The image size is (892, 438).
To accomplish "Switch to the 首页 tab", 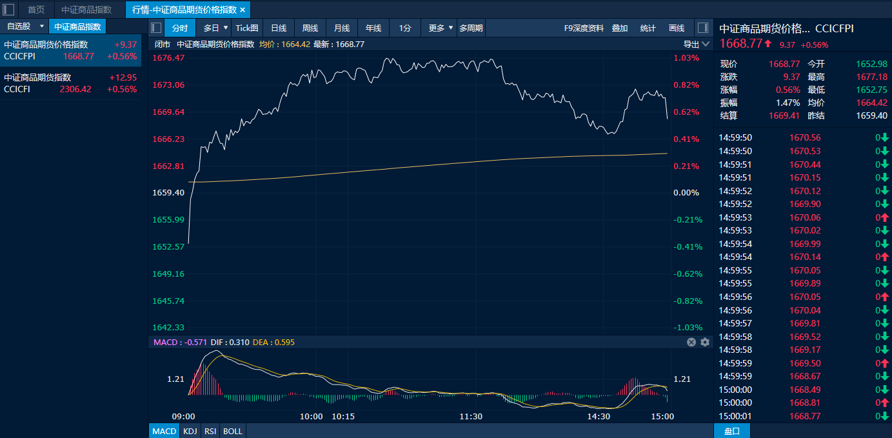I will point(36,10).
